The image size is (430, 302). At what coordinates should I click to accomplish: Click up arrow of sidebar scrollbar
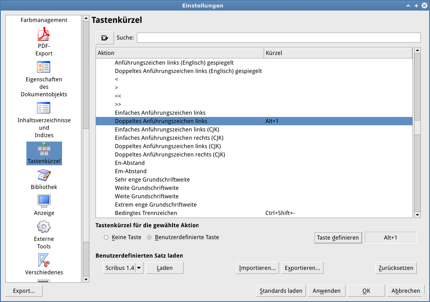click(x=86, y=18)
